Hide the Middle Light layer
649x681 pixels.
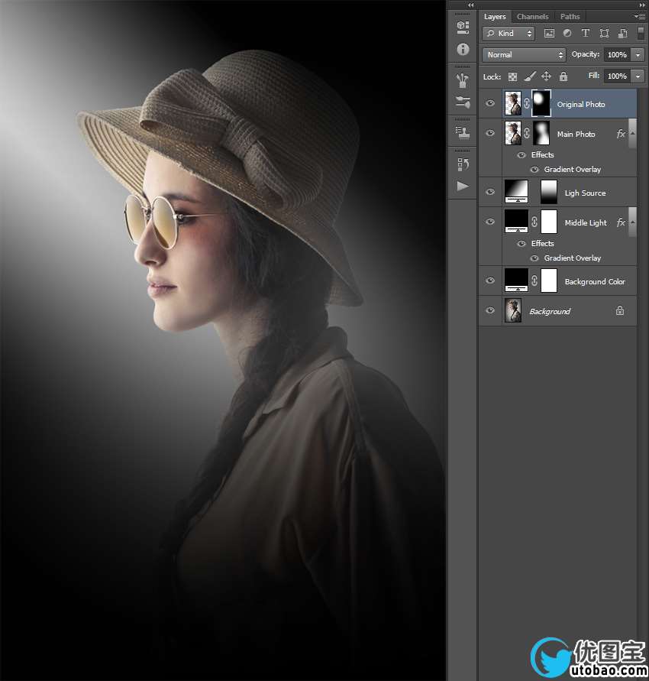coord(490,222)
